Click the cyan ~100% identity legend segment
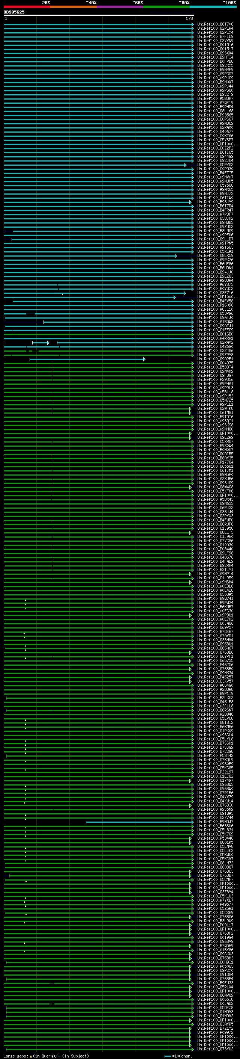The height and width of the screenshot is (1059, 240). click(213, 7)
